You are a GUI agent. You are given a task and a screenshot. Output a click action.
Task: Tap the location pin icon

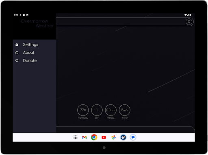tap(189, 22)
